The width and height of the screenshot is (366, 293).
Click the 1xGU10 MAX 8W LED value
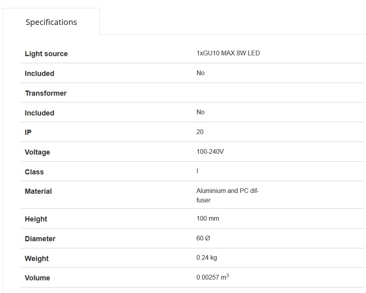point(228,53)
